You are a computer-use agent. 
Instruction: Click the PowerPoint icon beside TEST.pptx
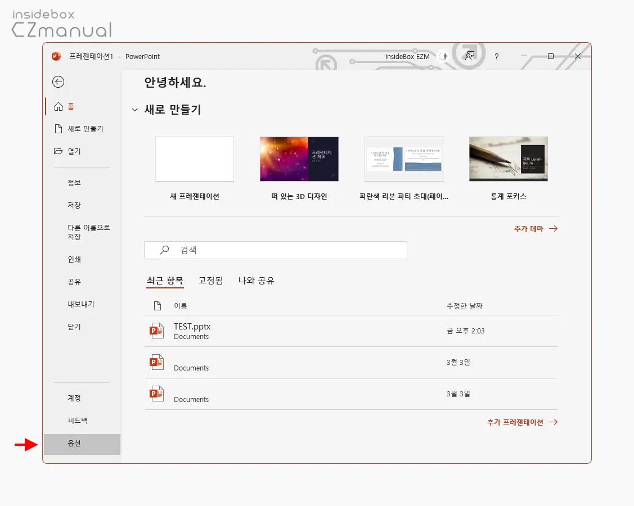(156, 331)
